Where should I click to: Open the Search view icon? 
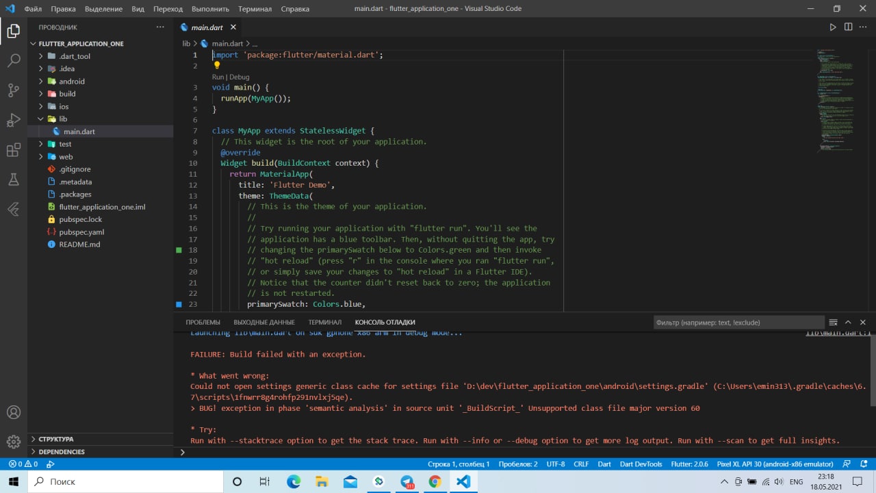coord(14,60)
